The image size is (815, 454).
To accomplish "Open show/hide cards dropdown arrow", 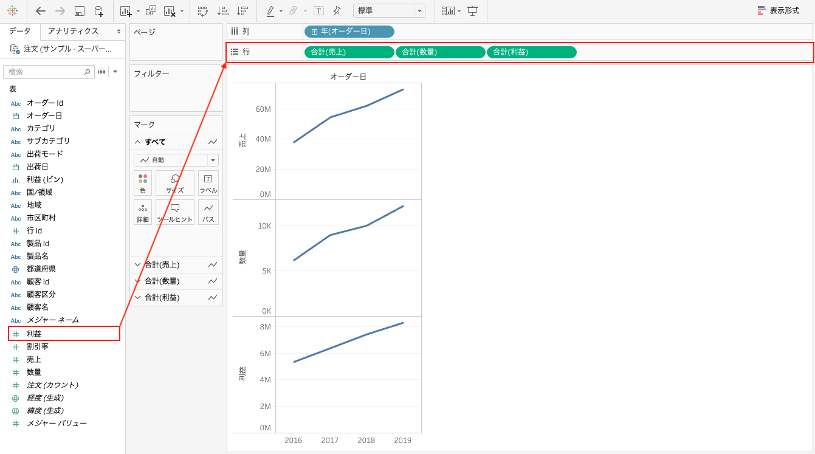I will pyautogui.click(x=459, y=11).
